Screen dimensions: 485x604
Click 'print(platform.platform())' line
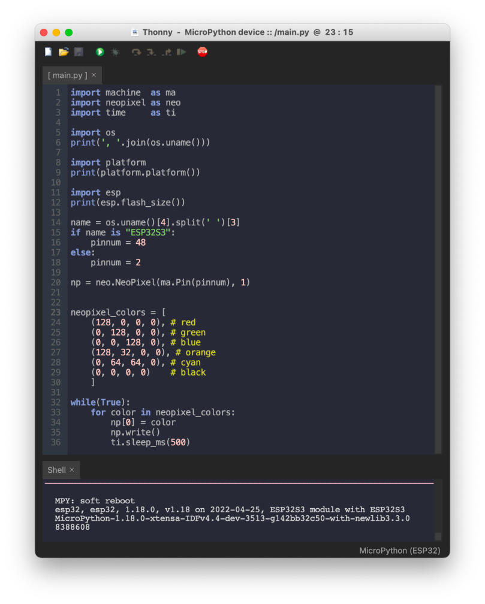[x=135, y=173]
